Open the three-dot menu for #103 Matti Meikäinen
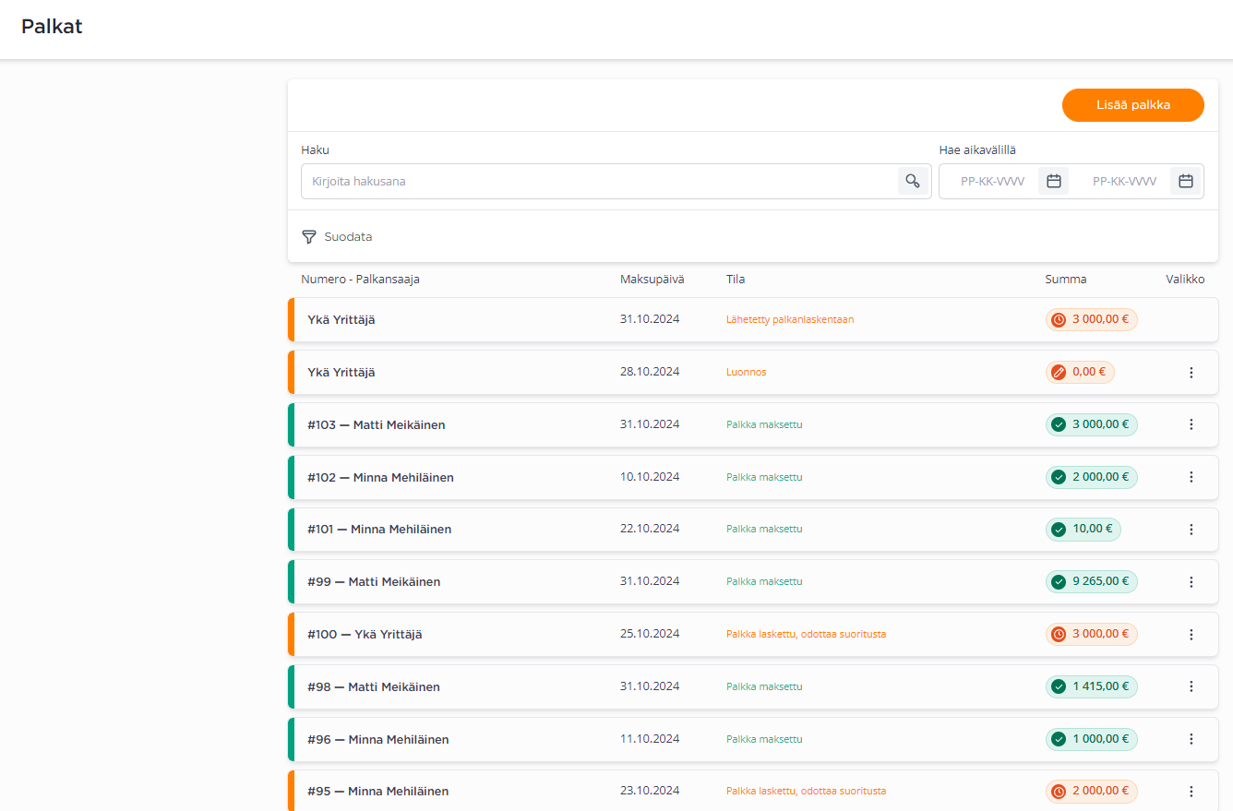Screen dimensions: 1233x811 coord(1191,424)
